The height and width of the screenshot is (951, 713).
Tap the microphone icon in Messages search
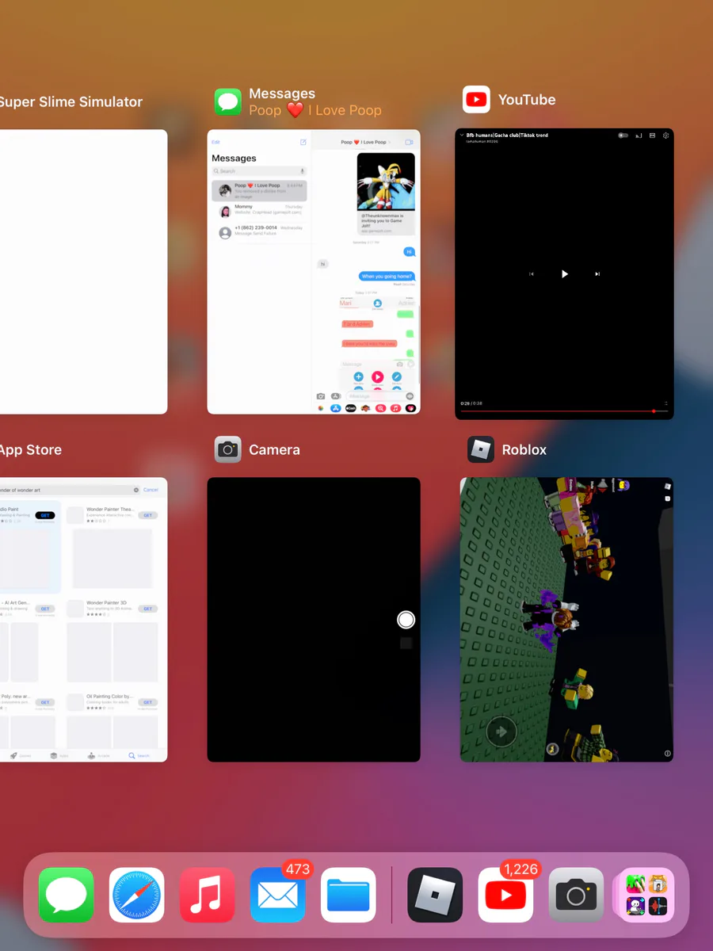(302, 171)
